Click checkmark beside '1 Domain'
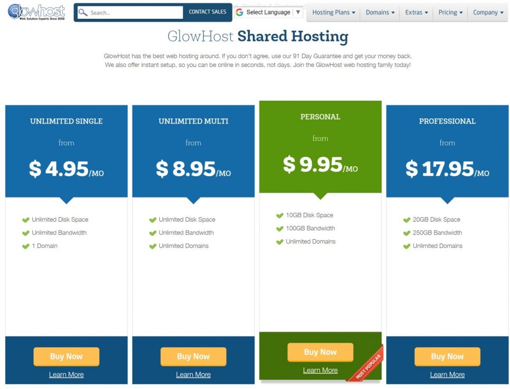The image size is (510, 389). point(26,246)
